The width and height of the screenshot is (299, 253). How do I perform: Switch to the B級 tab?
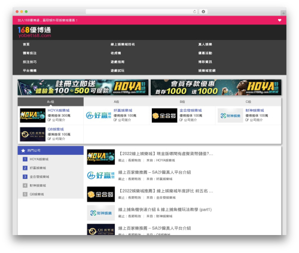[182, 102]
